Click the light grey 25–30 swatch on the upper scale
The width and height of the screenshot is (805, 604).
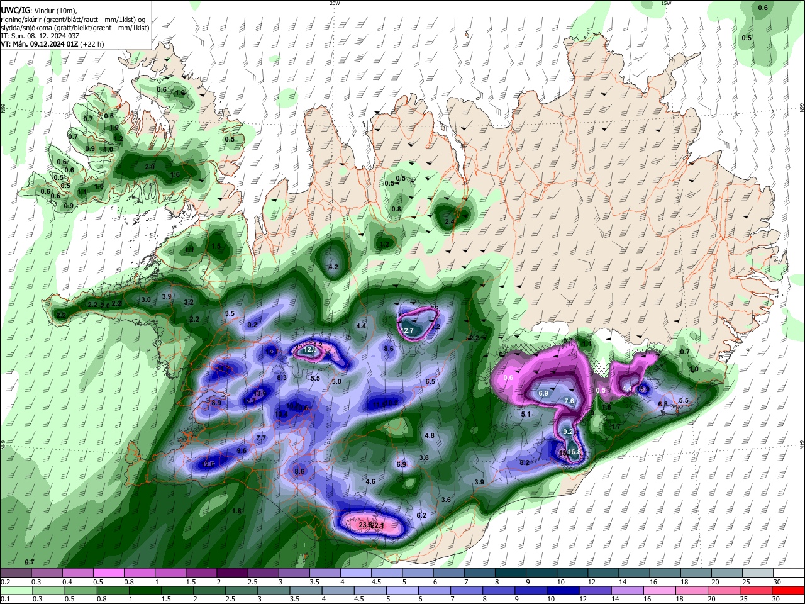pos(758,573)
